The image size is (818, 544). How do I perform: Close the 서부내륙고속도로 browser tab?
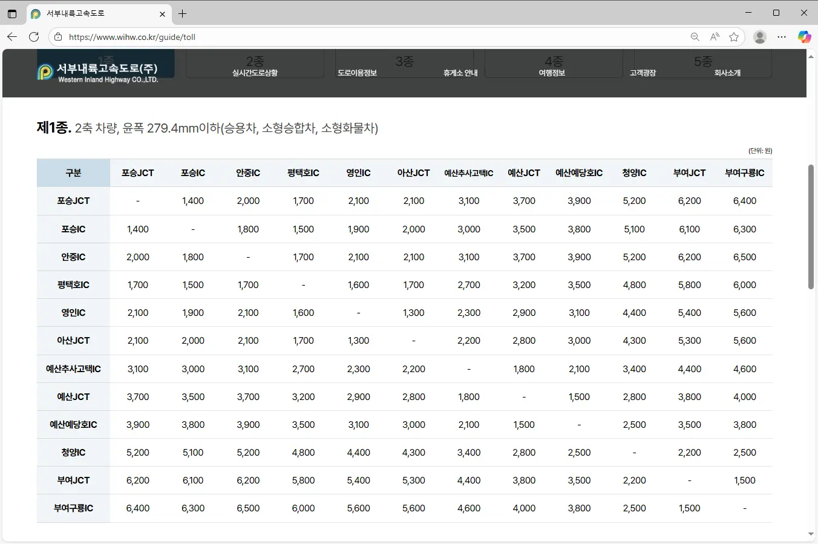click(162, 13)
